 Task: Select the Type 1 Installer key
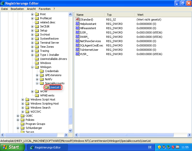(50, 55)
